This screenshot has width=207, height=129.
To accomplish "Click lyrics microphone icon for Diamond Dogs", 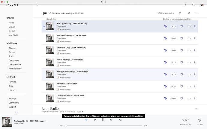I will coord(165,50).
